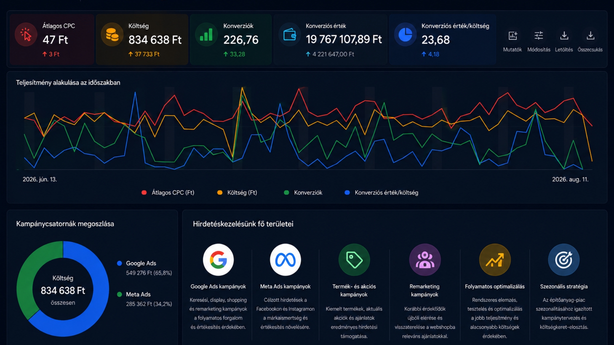
Task: Click the Remarketing kampányok heading
Action: [425, 290]
